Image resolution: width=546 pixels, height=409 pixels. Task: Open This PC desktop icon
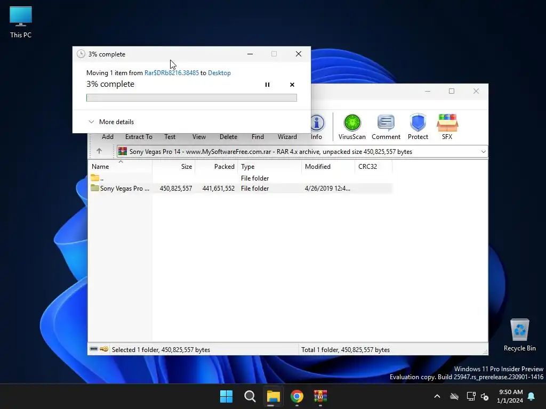pyautogui.click(x=21, y=22)
